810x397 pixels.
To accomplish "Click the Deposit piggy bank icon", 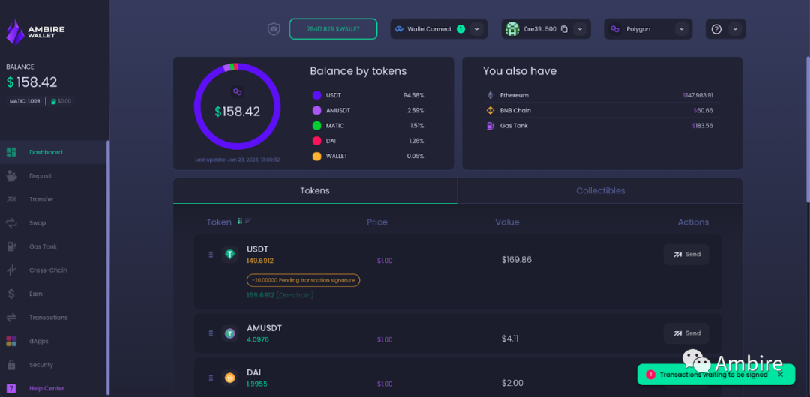I will [x=11, y=176].
